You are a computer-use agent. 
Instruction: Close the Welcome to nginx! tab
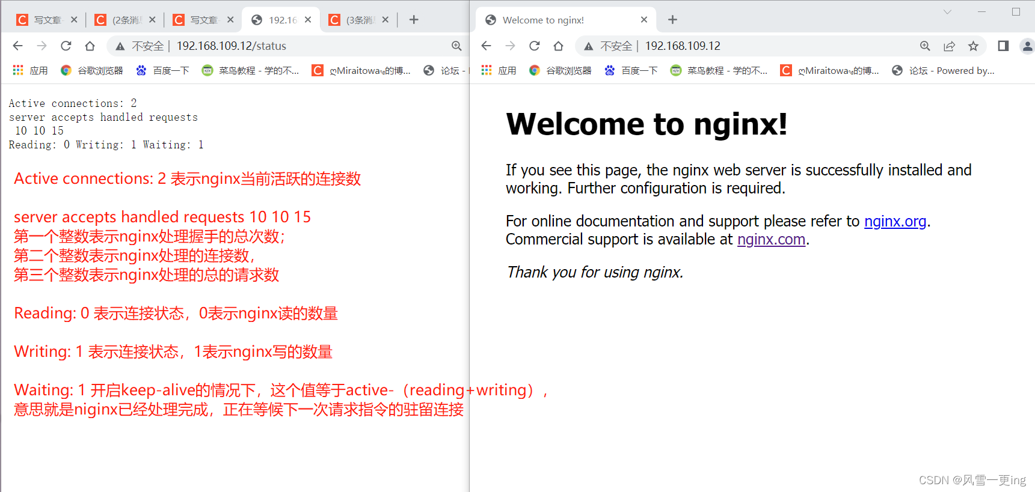click(644, 20)
